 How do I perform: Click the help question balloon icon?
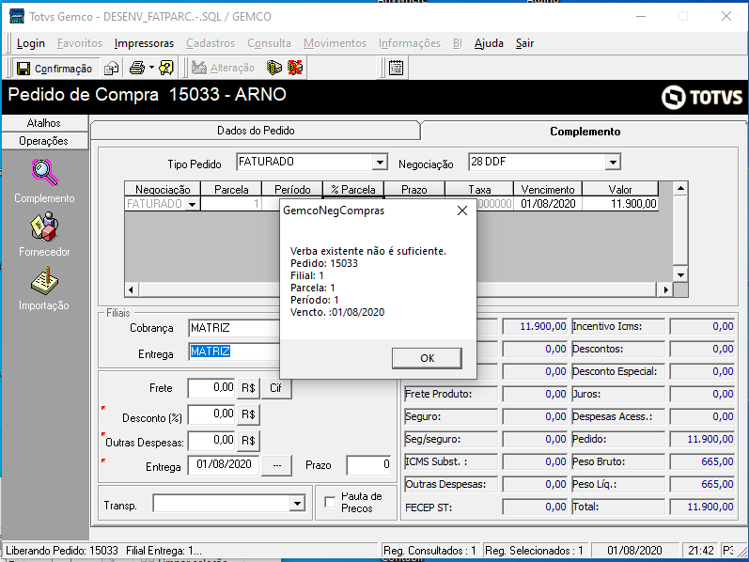pyautogui.click(x=166, y=68)
